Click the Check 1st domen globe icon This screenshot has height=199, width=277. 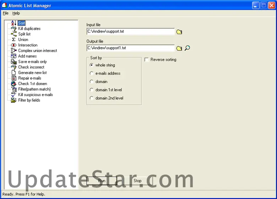click(13, 84)
